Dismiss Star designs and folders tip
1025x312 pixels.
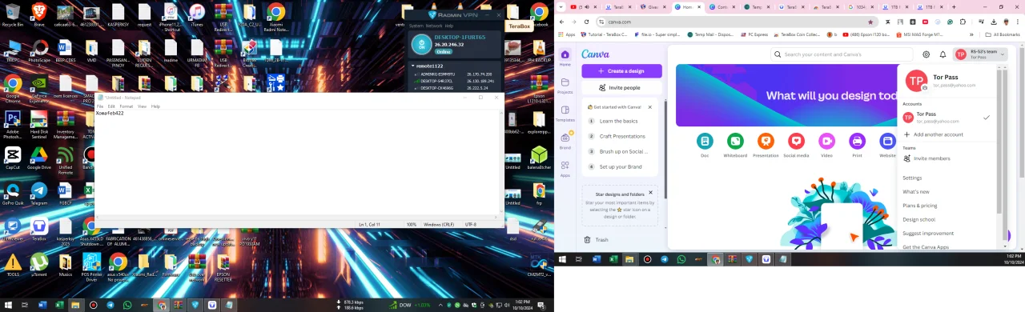point(650,193)
